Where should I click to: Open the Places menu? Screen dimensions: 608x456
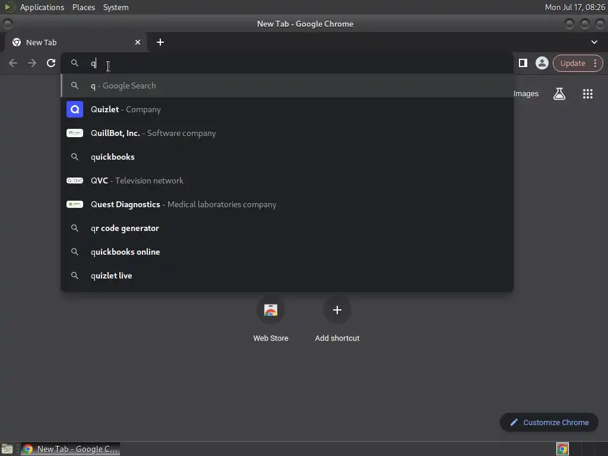(83, 7)
